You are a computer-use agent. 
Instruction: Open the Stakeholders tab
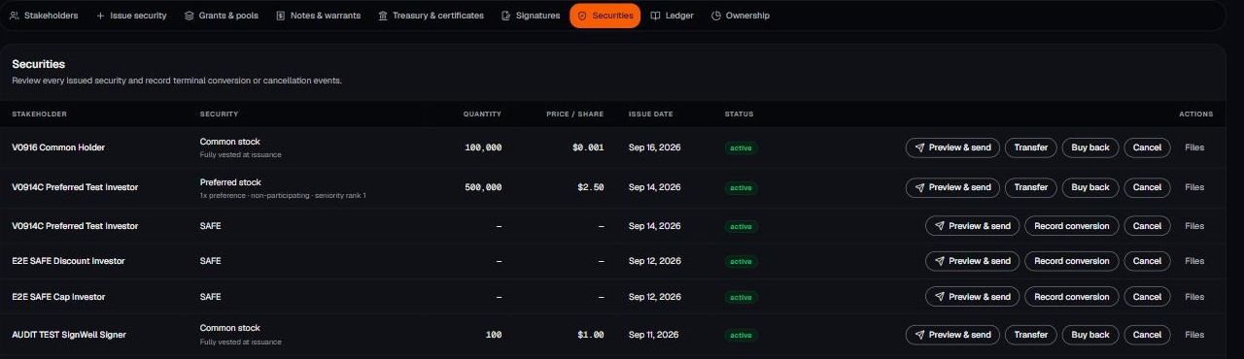click(x=44, y=16)
